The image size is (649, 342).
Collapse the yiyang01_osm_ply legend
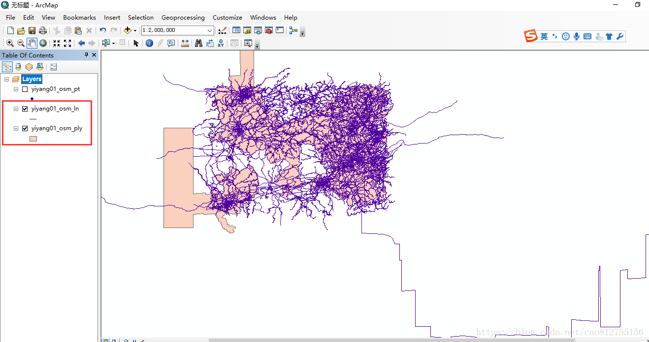pos(16,129)
